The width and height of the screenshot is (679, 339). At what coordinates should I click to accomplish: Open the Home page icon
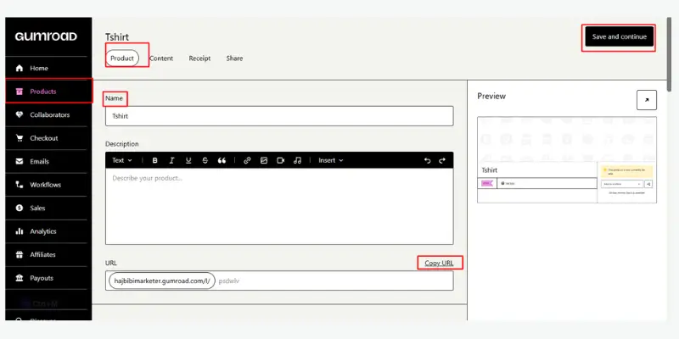tap(19, 69)
